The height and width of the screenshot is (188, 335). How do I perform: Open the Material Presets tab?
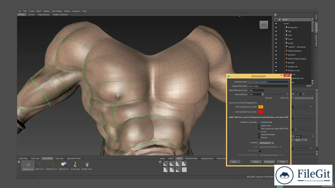191,158
